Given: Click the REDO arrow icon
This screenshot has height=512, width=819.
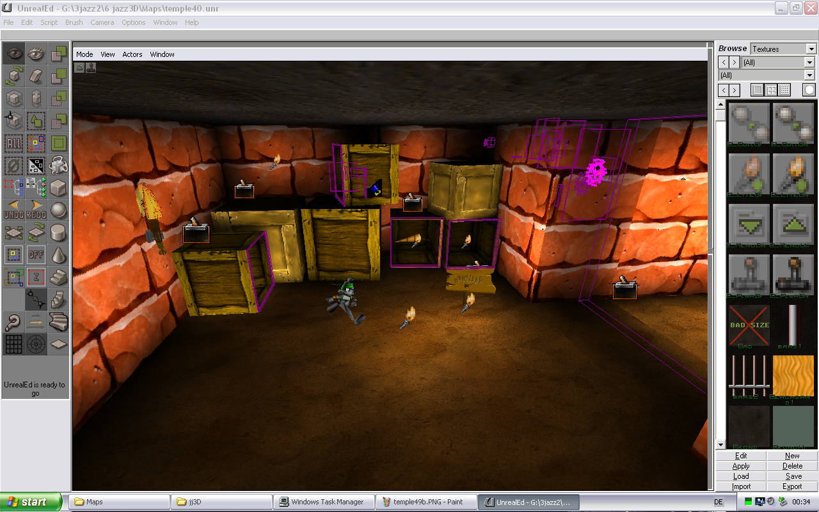Looking at the screenshot, I should click(x=36, y=210).
